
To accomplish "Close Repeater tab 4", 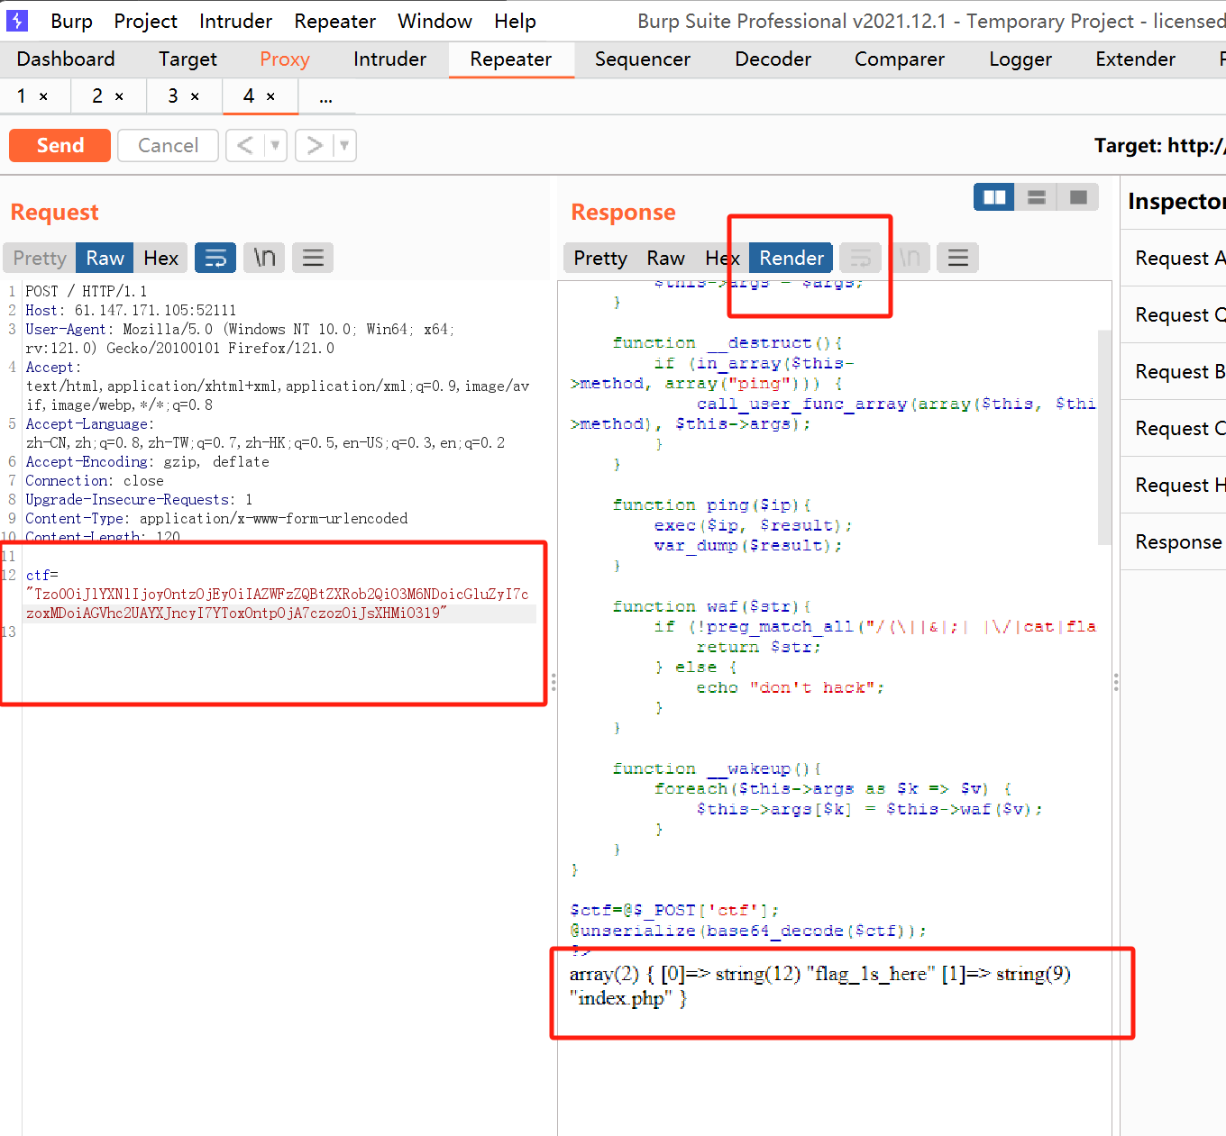I will click(270, 96).
